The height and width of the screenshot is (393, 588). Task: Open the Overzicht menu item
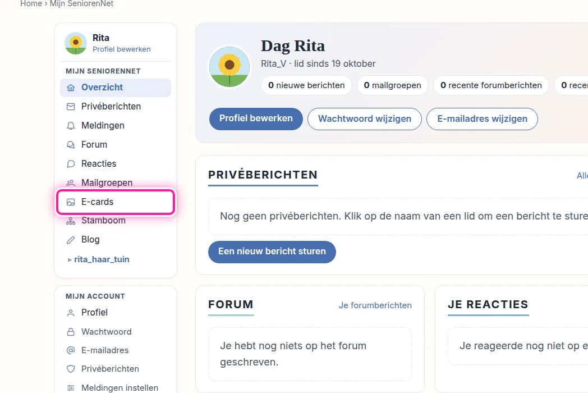click(x=116, y=88)
